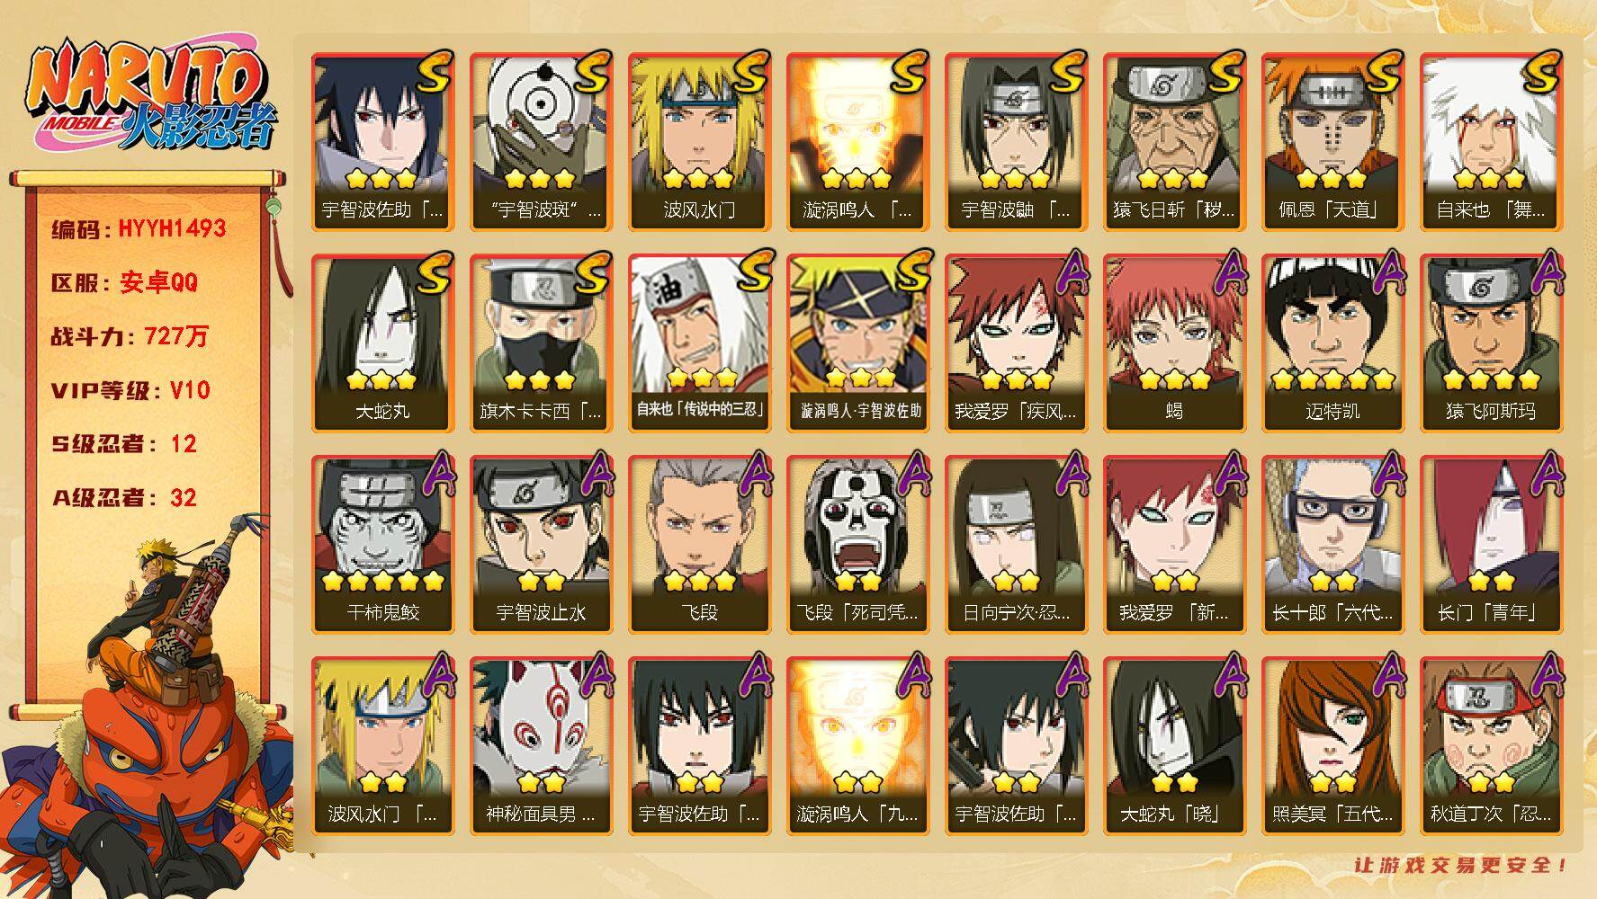Click the 编码 HYYH1493 text

[139, 228]
